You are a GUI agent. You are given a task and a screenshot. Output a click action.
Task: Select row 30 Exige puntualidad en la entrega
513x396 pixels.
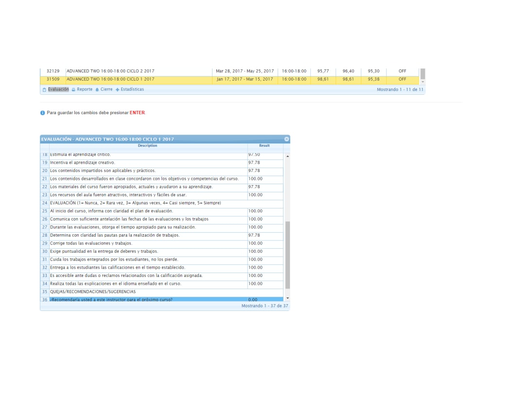[161, 252]
